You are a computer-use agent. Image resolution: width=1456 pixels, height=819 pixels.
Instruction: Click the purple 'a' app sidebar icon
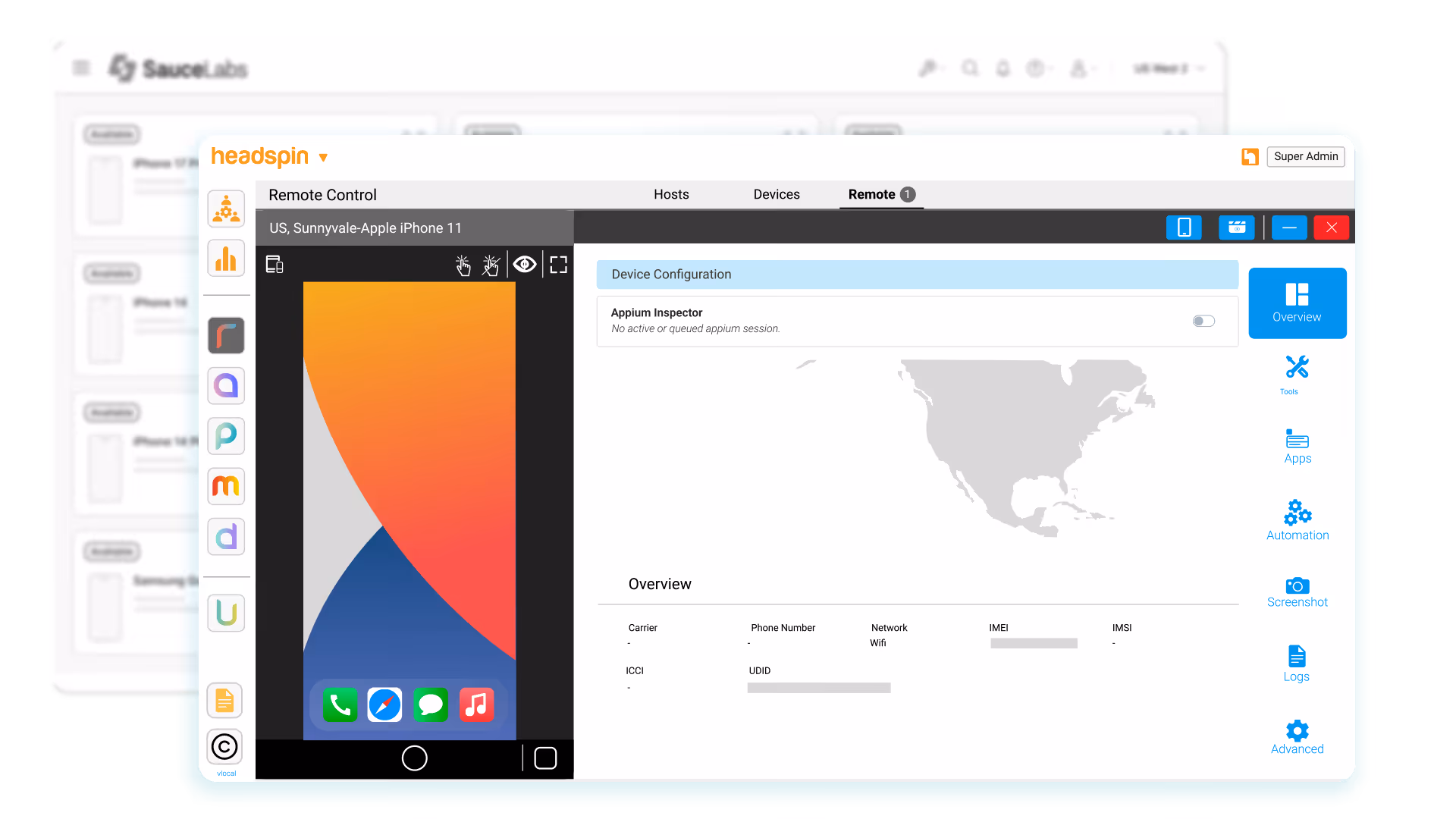[226, 385]
